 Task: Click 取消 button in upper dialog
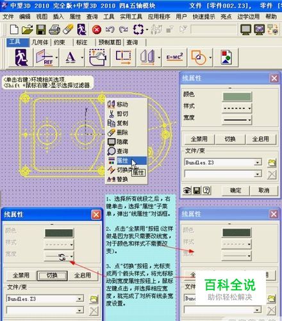tap(264, 190)
